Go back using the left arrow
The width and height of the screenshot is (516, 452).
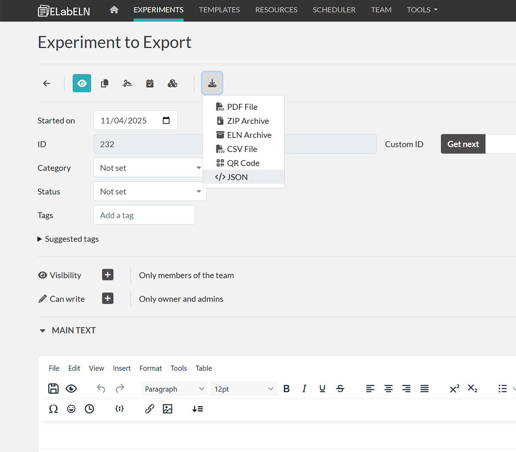[x=47, y=83]
